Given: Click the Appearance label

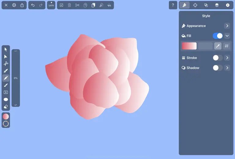Looking at the screenshot, I should click(x=196, y=26).
